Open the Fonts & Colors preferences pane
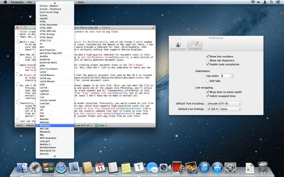Screen dimensions: 284x177 coord(178,46)
